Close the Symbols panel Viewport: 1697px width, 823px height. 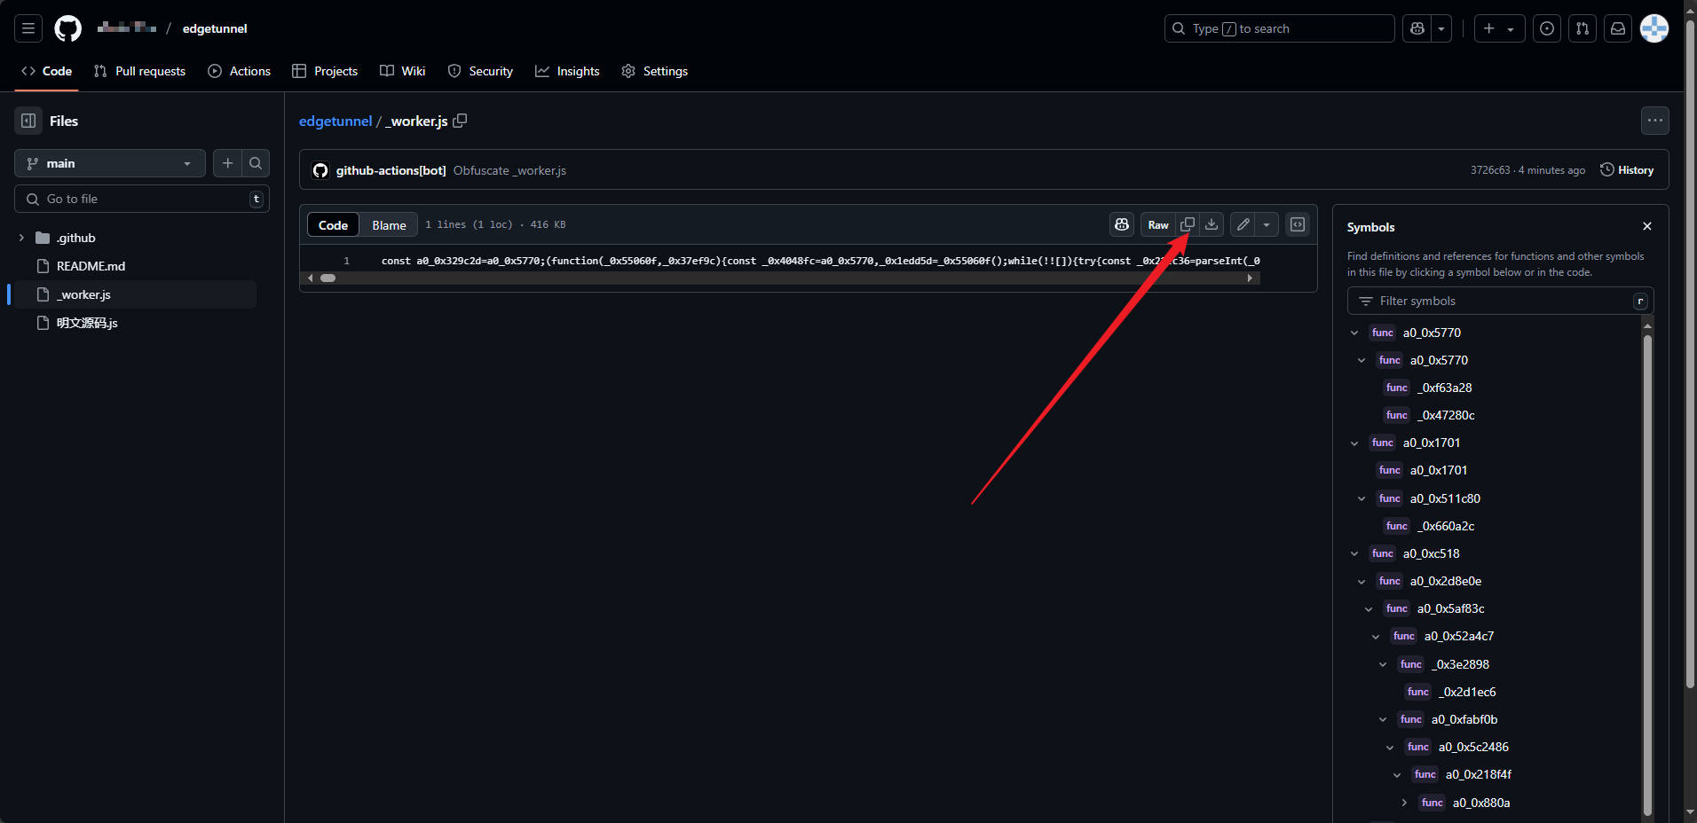[1647, 227]
